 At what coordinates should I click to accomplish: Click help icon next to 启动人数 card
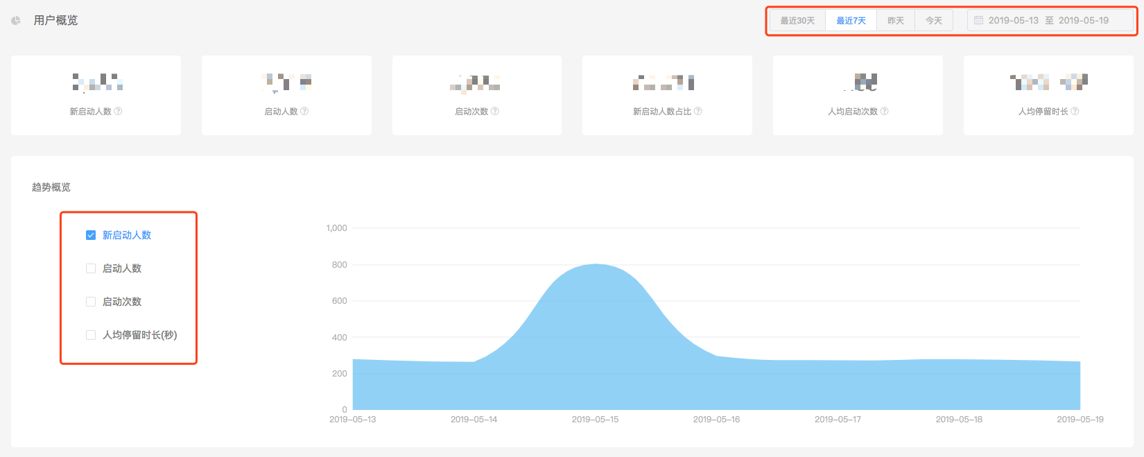pos(304,111)
